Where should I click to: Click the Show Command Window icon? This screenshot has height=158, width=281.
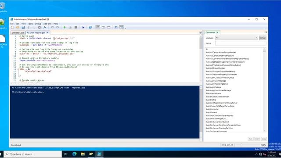pos(116,27)
